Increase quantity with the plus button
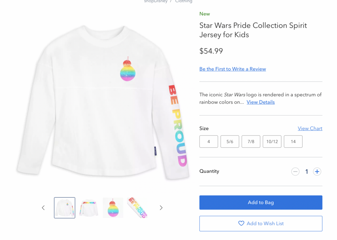The height and width of the screenshot is (240, 337). click(317, 172)
